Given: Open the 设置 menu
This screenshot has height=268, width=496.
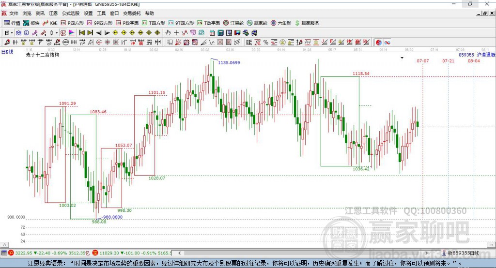Looking at the screenshot, I should coord(88,13).
